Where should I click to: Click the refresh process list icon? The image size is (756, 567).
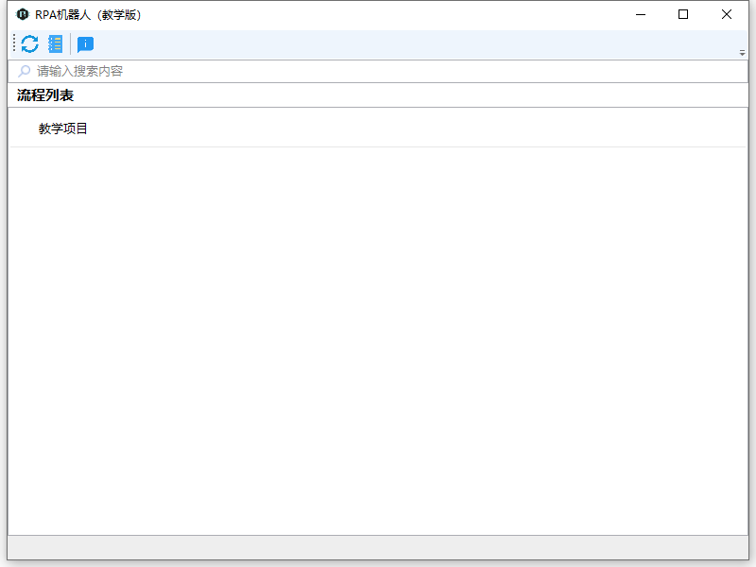point(30,43)
